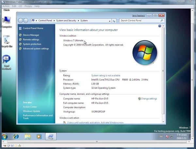
Task: Click the Show desktop strip beside the clock
Action: click(189, 136)
